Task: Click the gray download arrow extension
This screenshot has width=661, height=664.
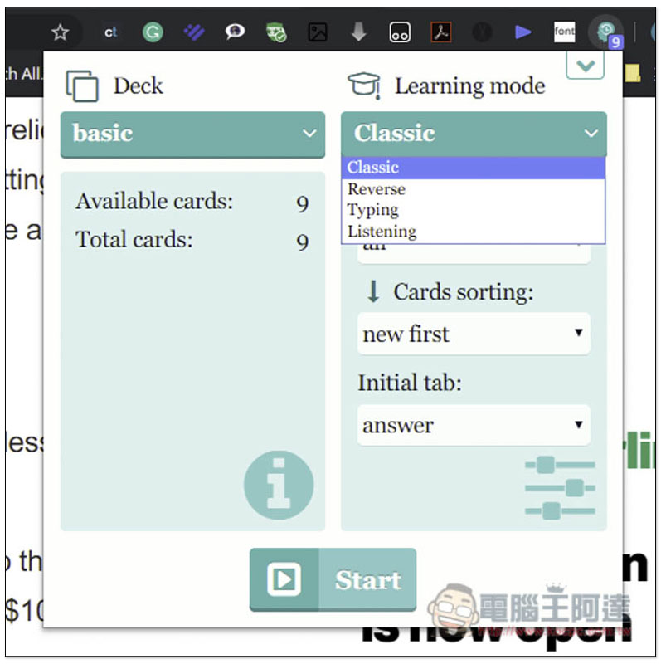Action: coord(359,32)
